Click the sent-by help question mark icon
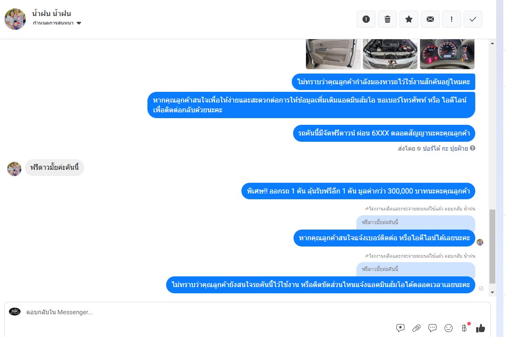 [473, 148]
